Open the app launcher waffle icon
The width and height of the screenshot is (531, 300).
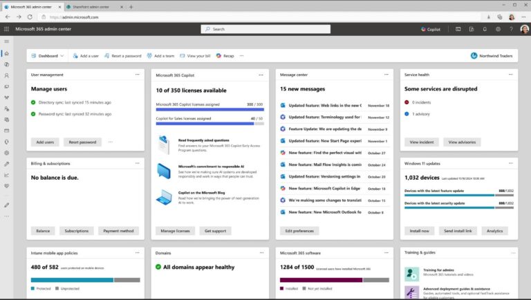click(x=6, y=29)
